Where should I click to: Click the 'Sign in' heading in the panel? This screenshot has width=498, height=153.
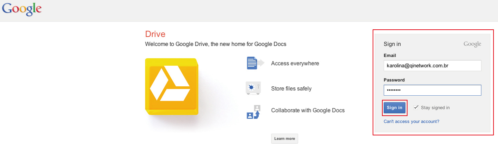[392, 44]
